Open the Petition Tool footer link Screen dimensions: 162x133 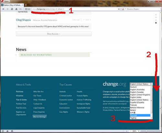coord(21,104)
